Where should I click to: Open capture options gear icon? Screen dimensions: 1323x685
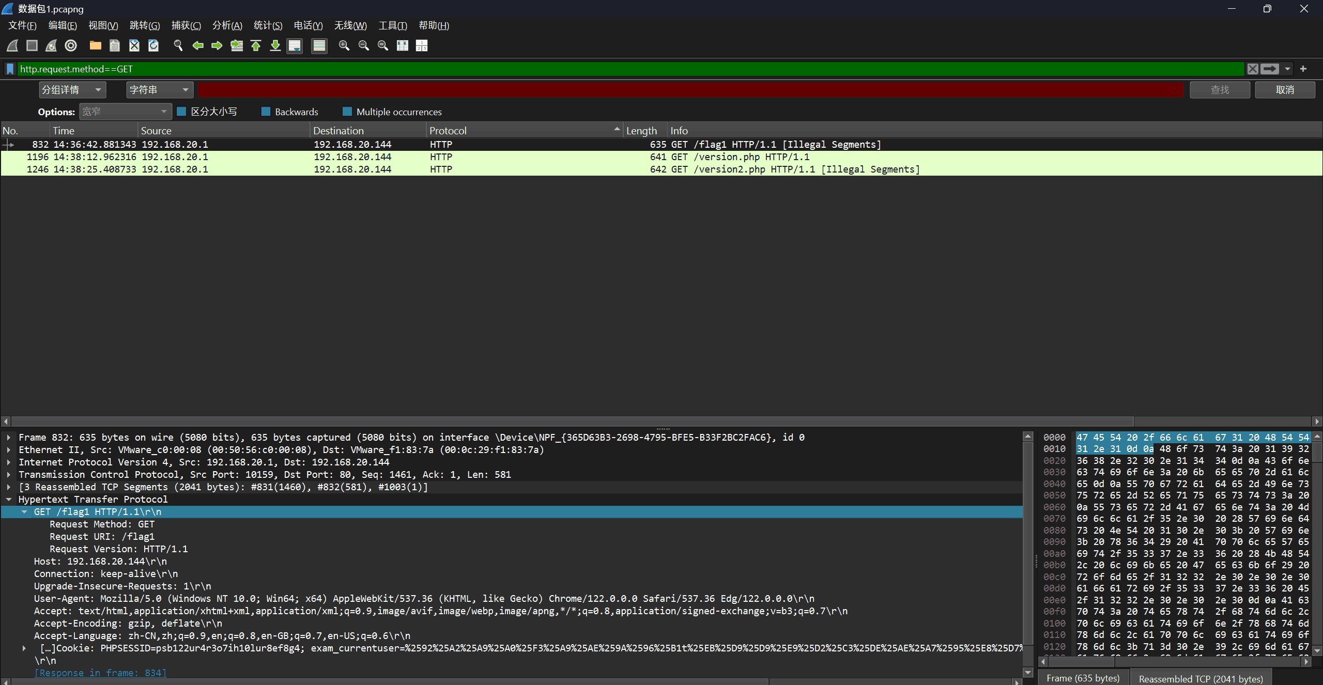[x=71, y=45]
